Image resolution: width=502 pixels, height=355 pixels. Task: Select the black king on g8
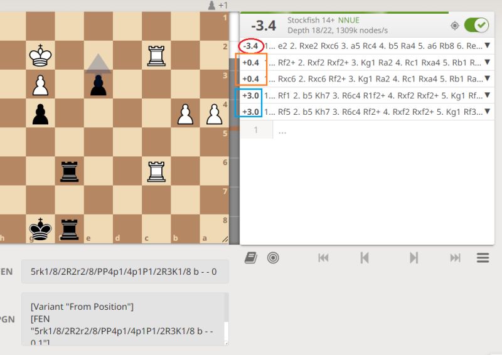coord(40,229)
